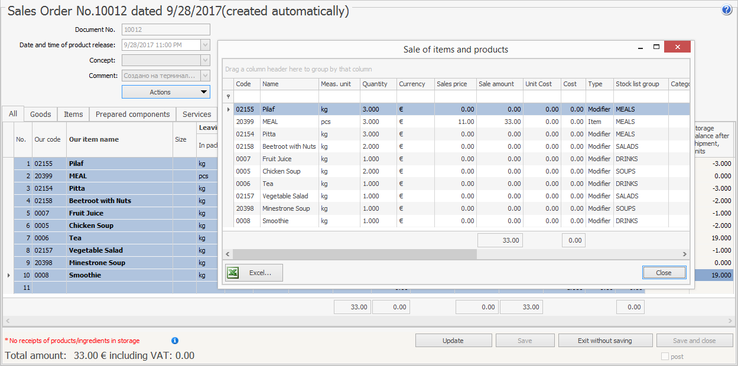
Task: Click the Close button in dialog
Action: coord(664,273)
